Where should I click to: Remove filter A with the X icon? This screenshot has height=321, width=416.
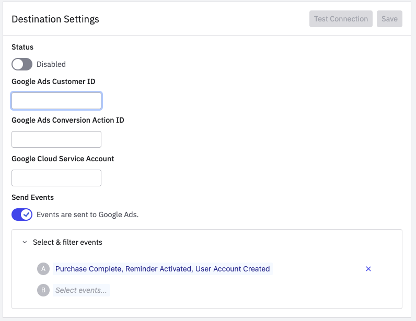tap(368, 269)
